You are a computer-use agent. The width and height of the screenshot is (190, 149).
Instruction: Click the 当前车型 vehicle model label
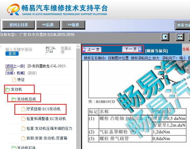click(8, 34)
